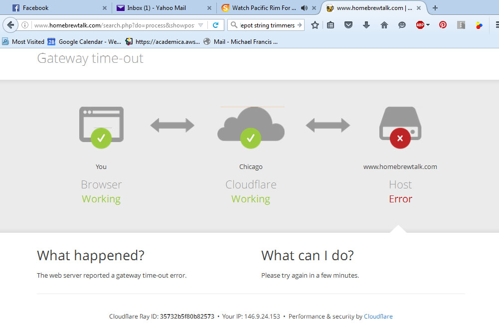Click the colorful dots extension icon
Viewport: 499px width, 329px height.
(x=479, y=25)
